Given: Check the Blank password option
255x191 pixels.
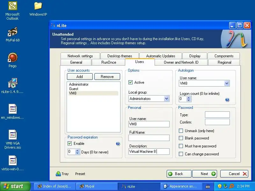Looking at the screenshot, I should point(181,138).
